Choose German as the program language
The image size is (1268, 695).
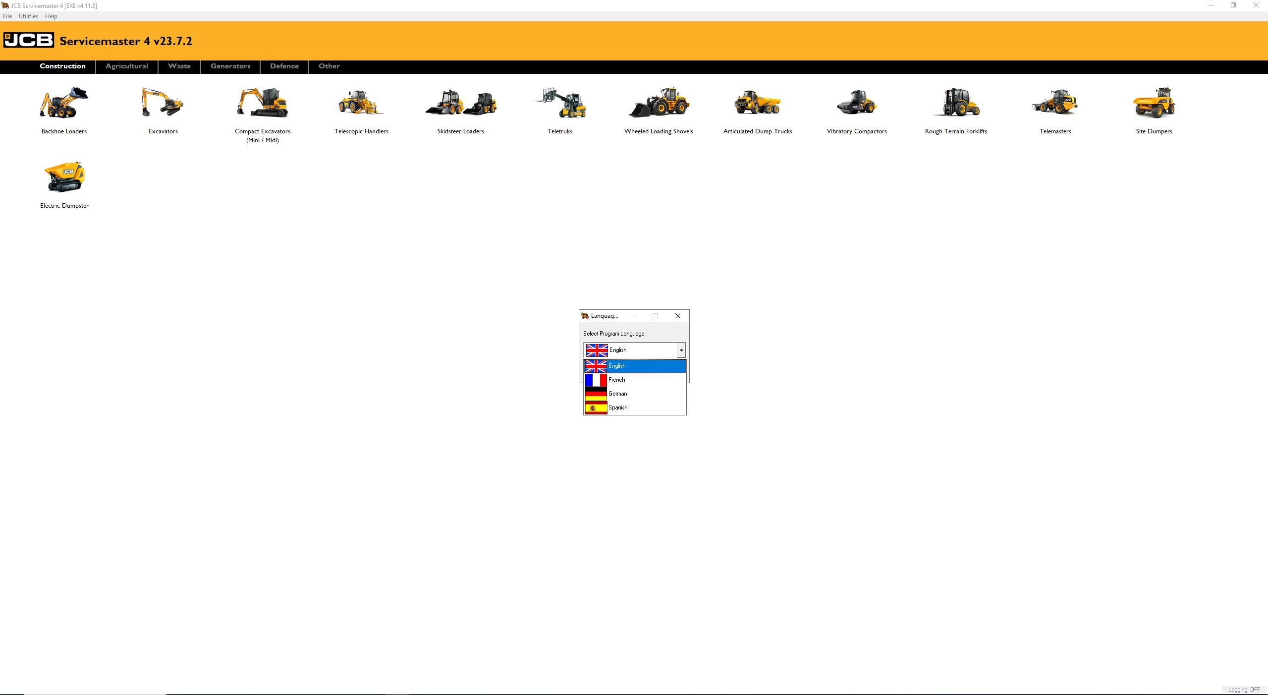pyautogui.click(x=635, y=394)
